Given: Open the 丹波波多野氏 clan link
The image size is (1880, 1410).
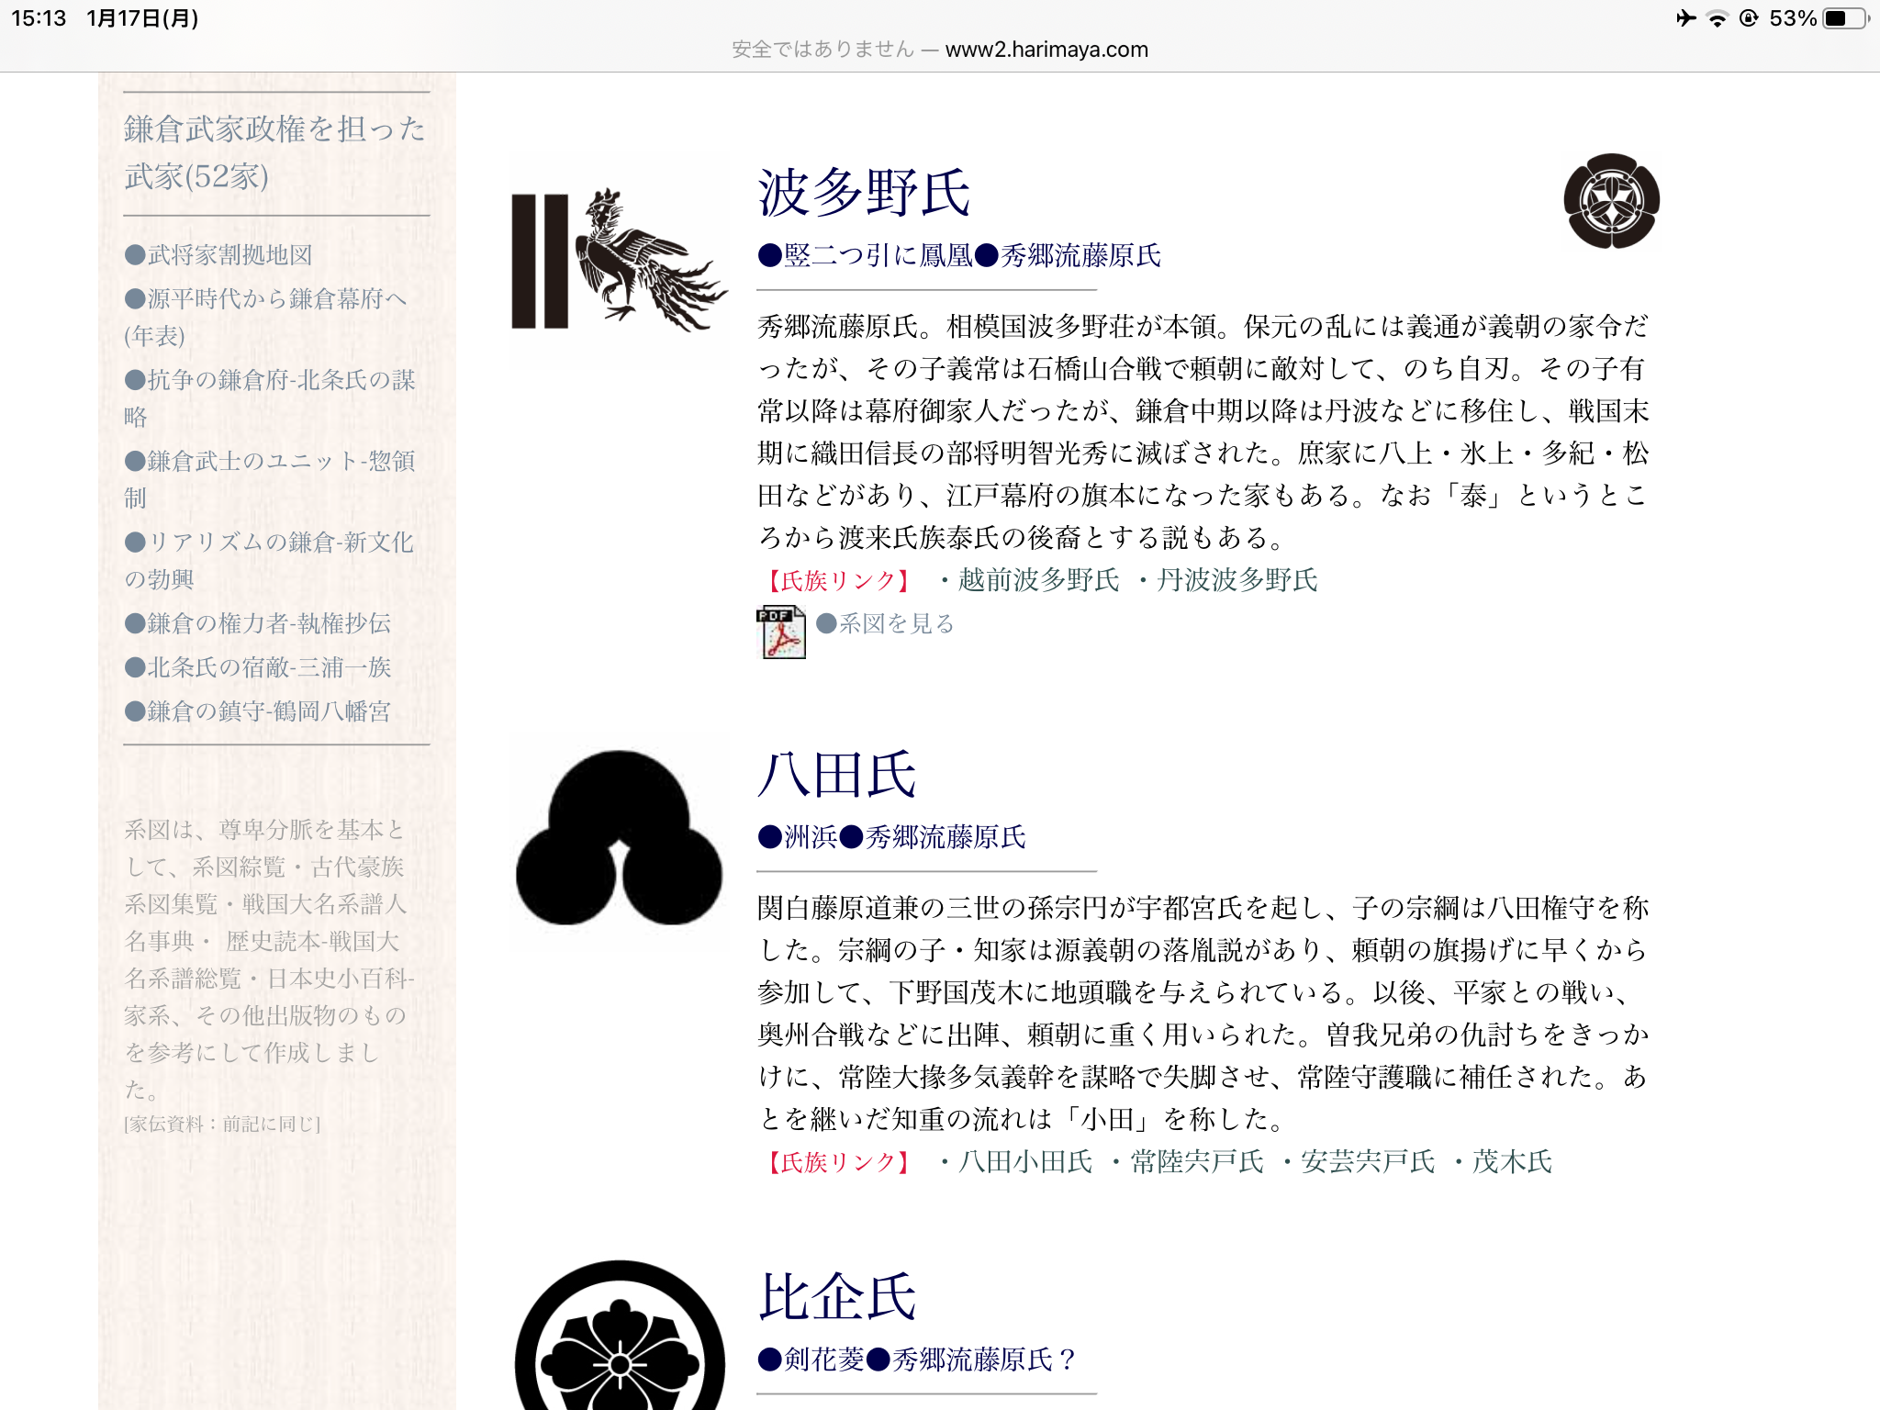Looking at the screenshot, I should pyautogui.click(x=1237, y=580).
